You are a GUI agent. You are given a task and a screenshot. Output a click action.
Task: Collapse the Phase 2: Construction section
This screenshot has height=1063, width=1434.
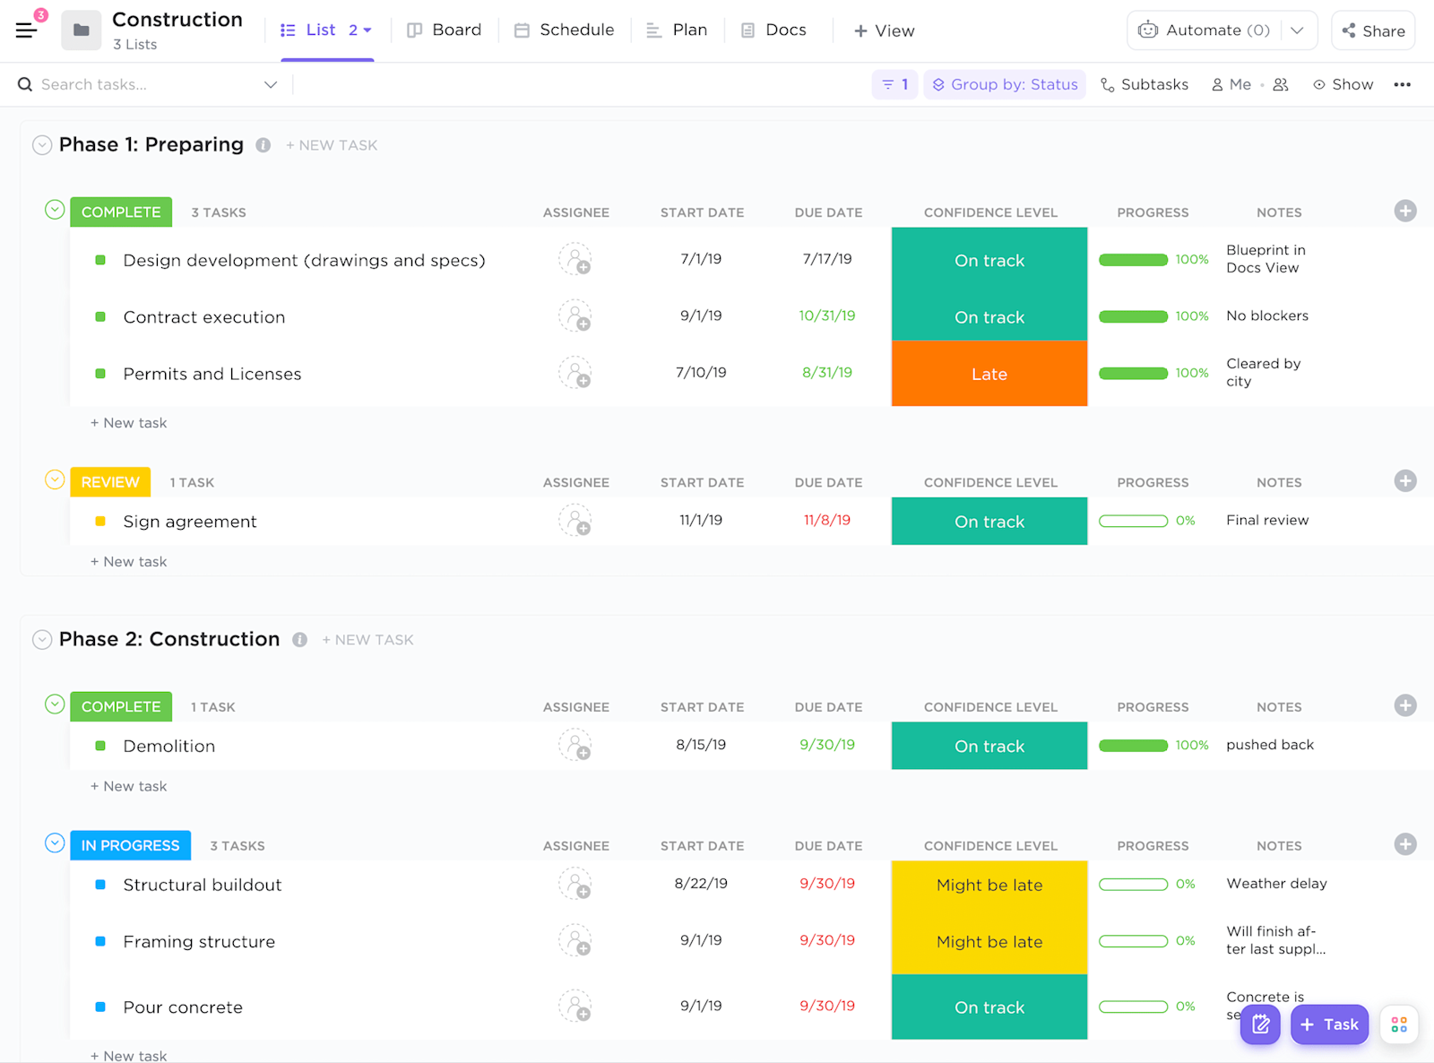[41, 639]
